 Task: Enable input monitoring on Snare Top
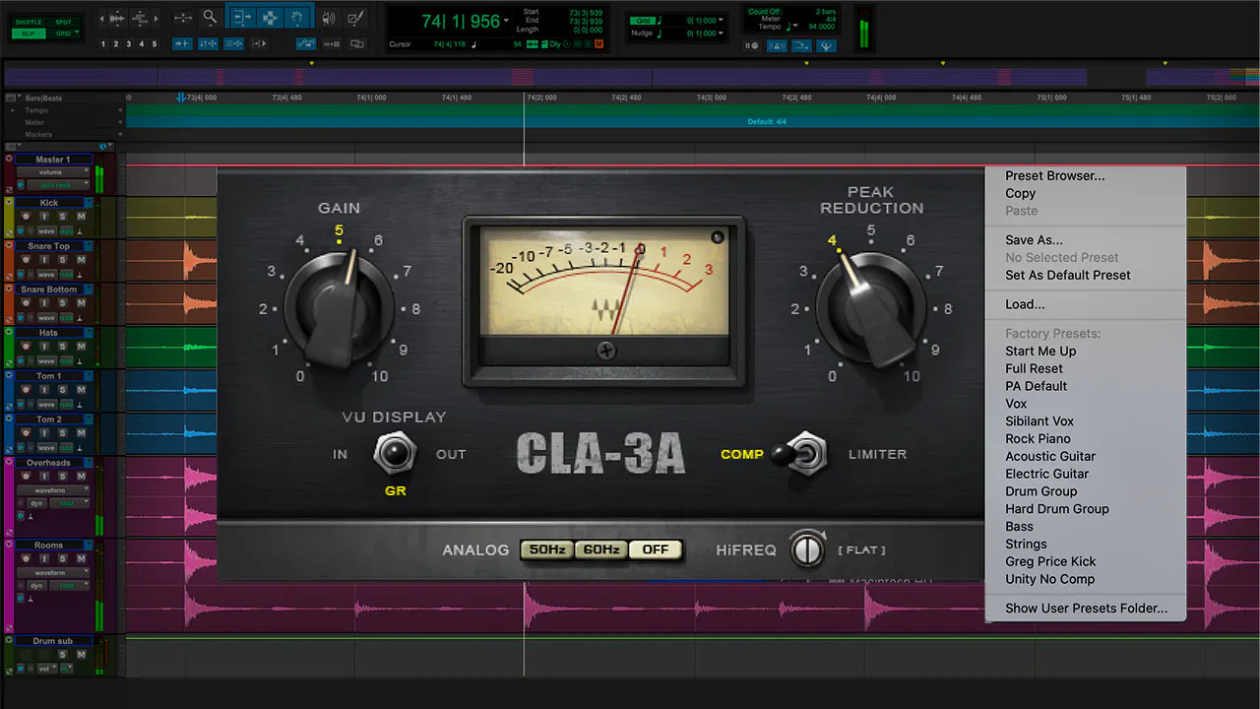[44, 259]
